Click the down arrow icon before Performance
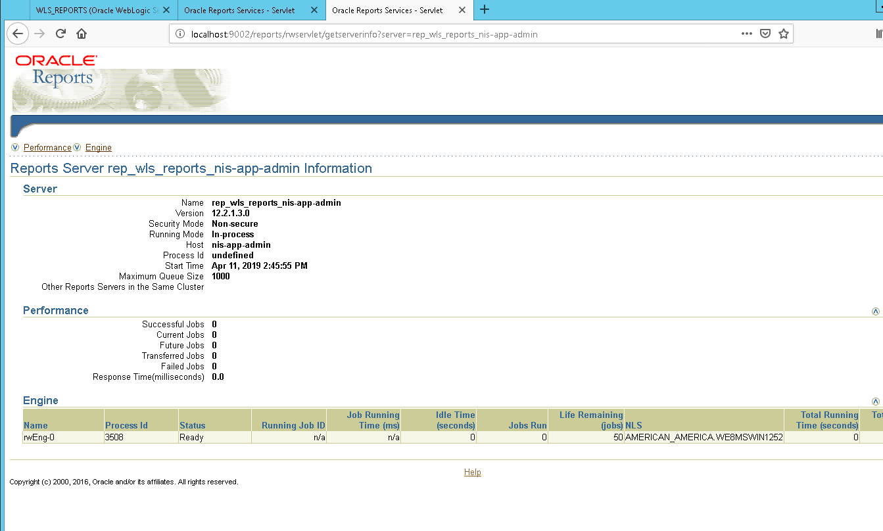This screenshot has height=531, width=883. coord(15,147)
